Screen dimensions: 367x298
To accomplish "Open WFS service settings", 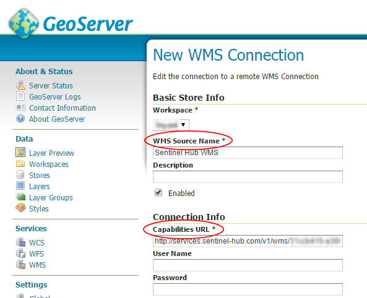I will (x=37, y=253).
